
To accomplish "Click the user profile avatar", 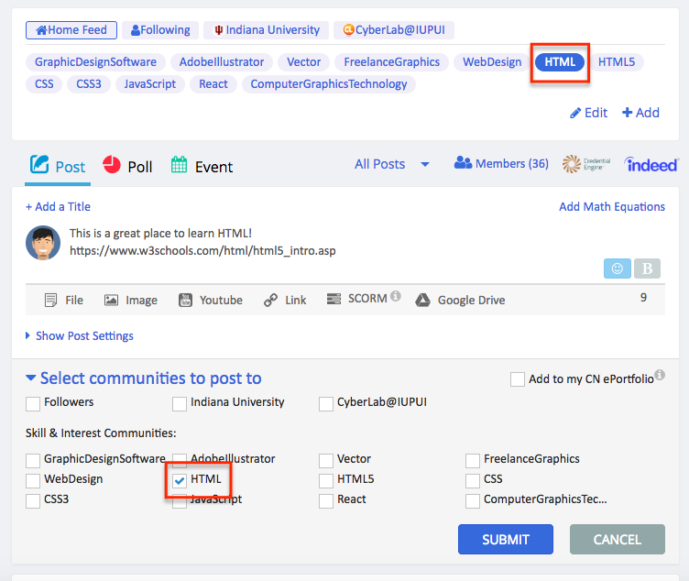I will 43,243.
